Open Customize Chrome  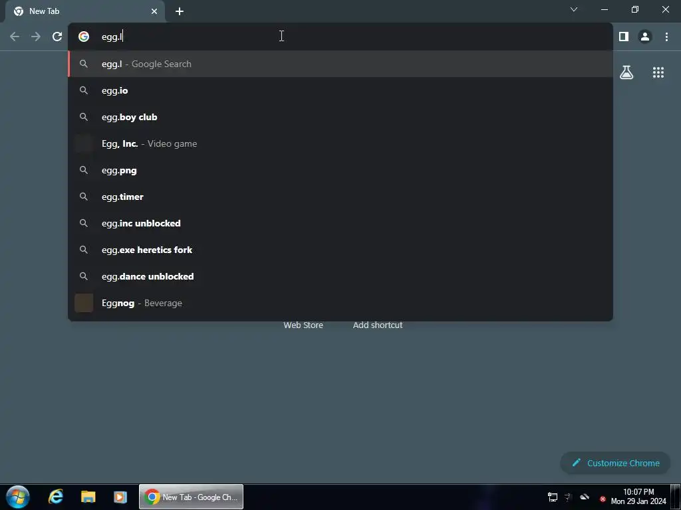(615, 463)
